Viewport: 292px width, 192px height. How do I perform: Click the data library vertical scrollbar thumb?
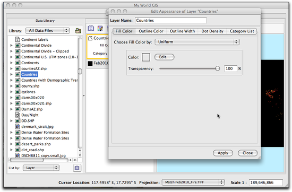pyautogui.click(x=80, y=71)
